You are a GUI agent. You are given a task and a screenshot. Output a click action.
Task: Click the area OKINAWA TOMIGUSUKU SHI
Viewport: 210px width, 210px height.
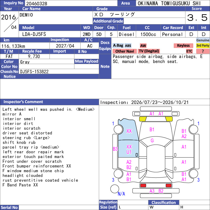pyautogui.click(x=169, y=3)
